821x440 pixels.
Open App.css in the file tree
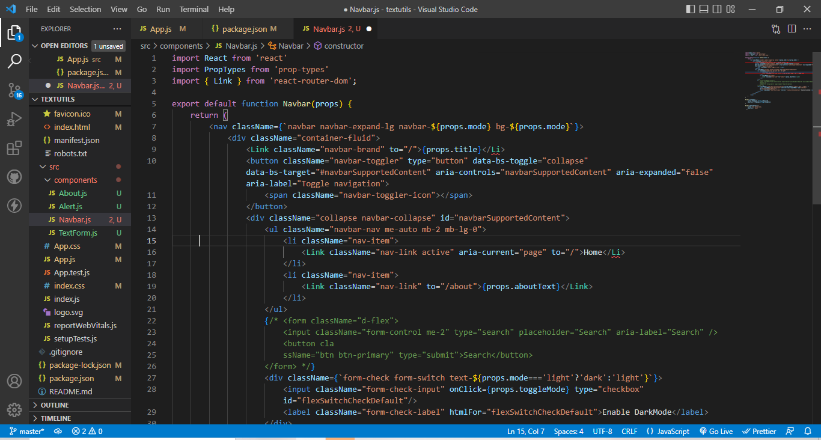80,246
